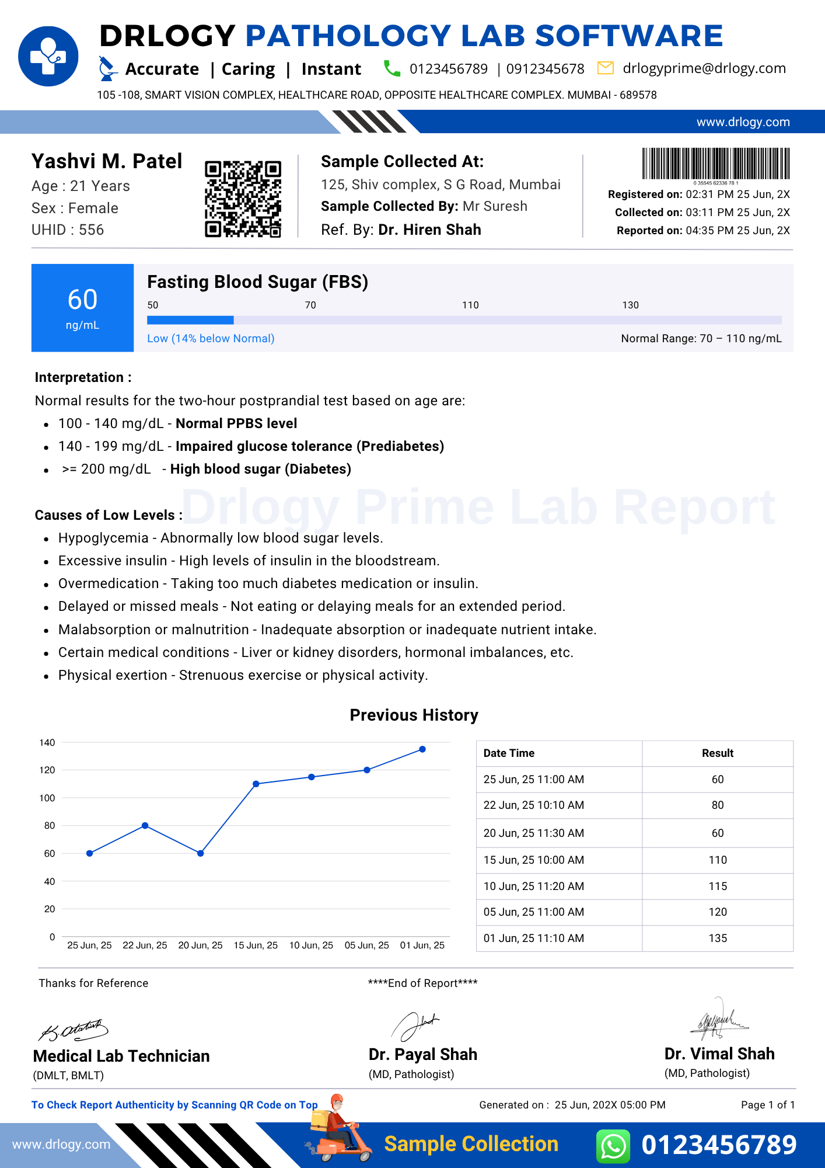The image size is (825, 1168).
Task: Click the result value 120 in table
Action: [718, 912]
